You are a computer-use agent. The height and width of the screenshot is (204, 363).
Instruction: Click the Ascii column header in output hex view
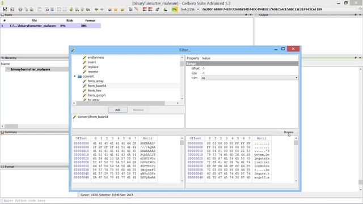[x=261, y=138]
